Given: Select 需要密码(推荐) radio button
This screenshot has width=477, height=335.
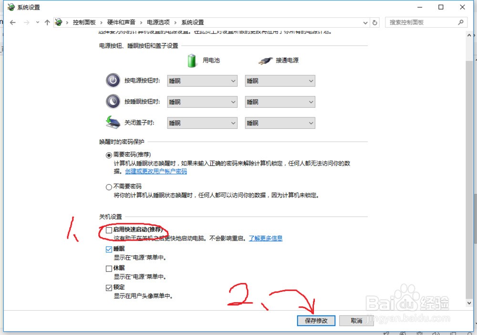Looking at the screenshot, I should click(109, 155).
